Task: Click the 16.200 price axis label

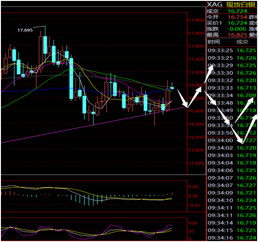Action: (196, 124)
